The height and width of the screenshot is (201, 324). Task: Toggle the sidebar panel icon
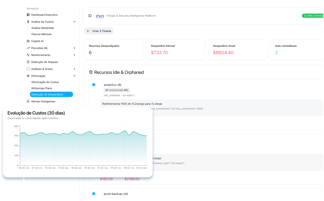[90, 16]
